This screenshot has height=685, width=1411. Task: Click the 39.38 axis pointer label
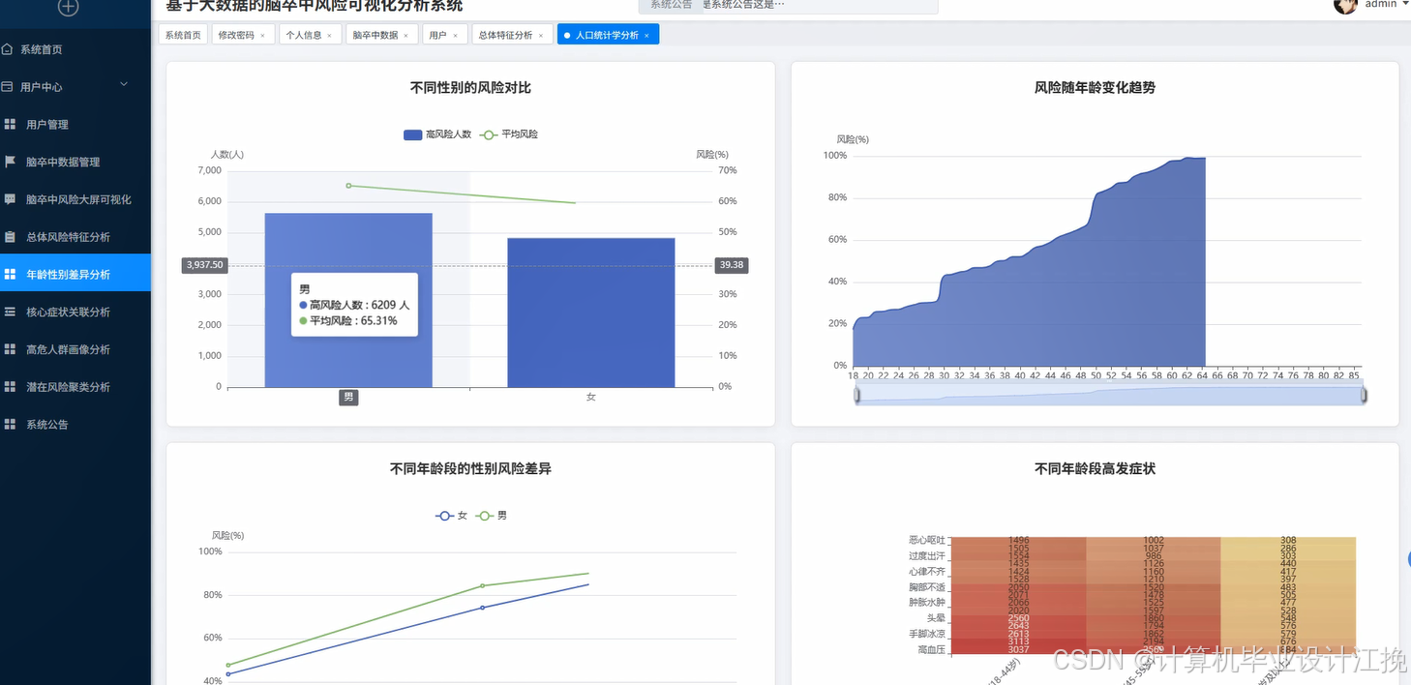pyautogui.click(x=731, y=265)
